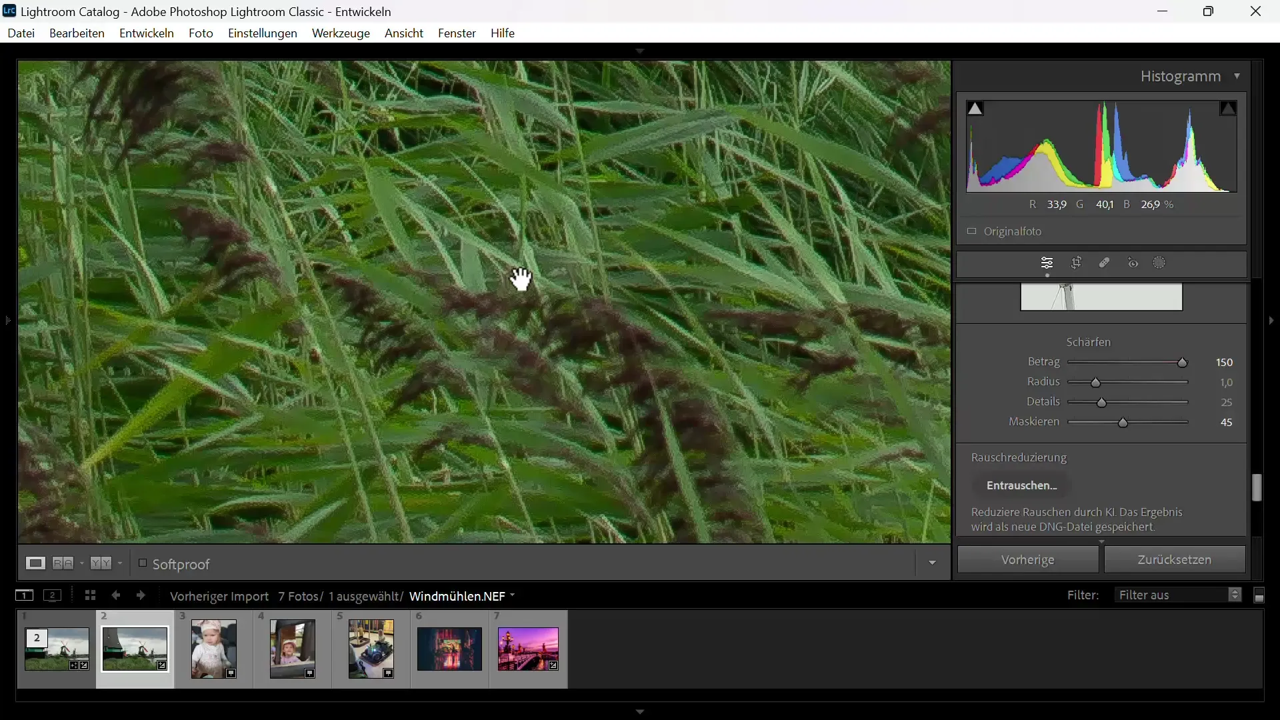Select the Healing bandage tool
This screenshot has height=720, width=1280.
1105,263
